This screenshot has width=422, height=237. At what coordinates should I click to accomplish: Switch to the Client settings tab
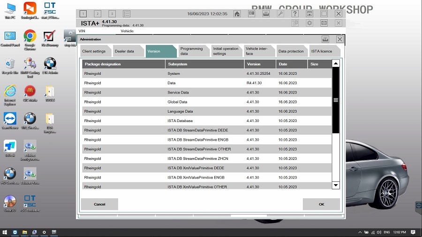pos(96,51)
